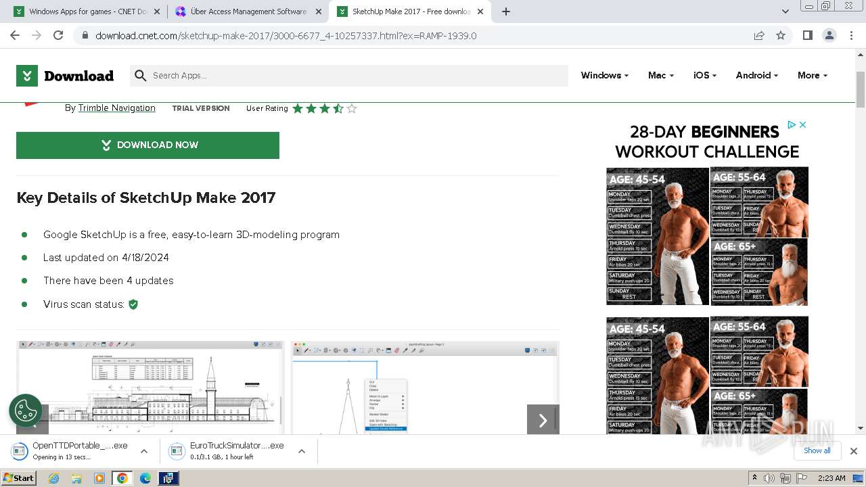This screenshot has height=487, width=866.
Task: Open cookie preferences icon
Action: coord(26,411)
